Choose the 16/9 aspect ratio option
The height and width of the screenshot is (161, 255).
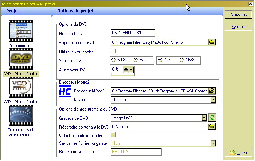[x=181, y=60]
